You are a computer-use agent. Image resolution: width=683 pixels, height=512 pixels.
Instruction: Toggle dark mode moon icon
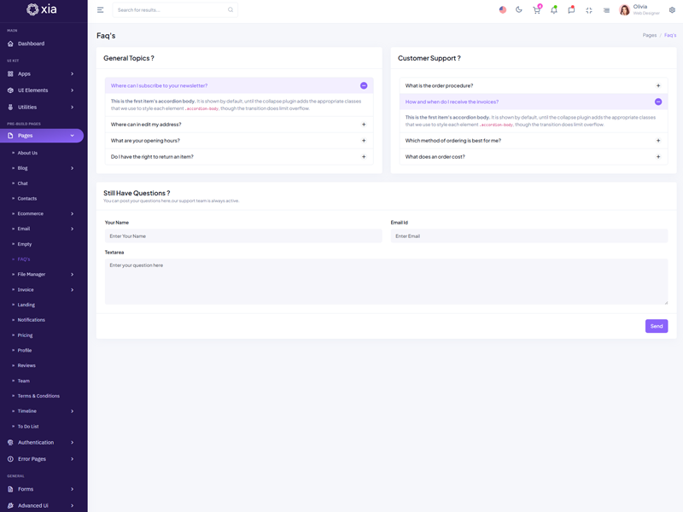(x=519, y=10)
